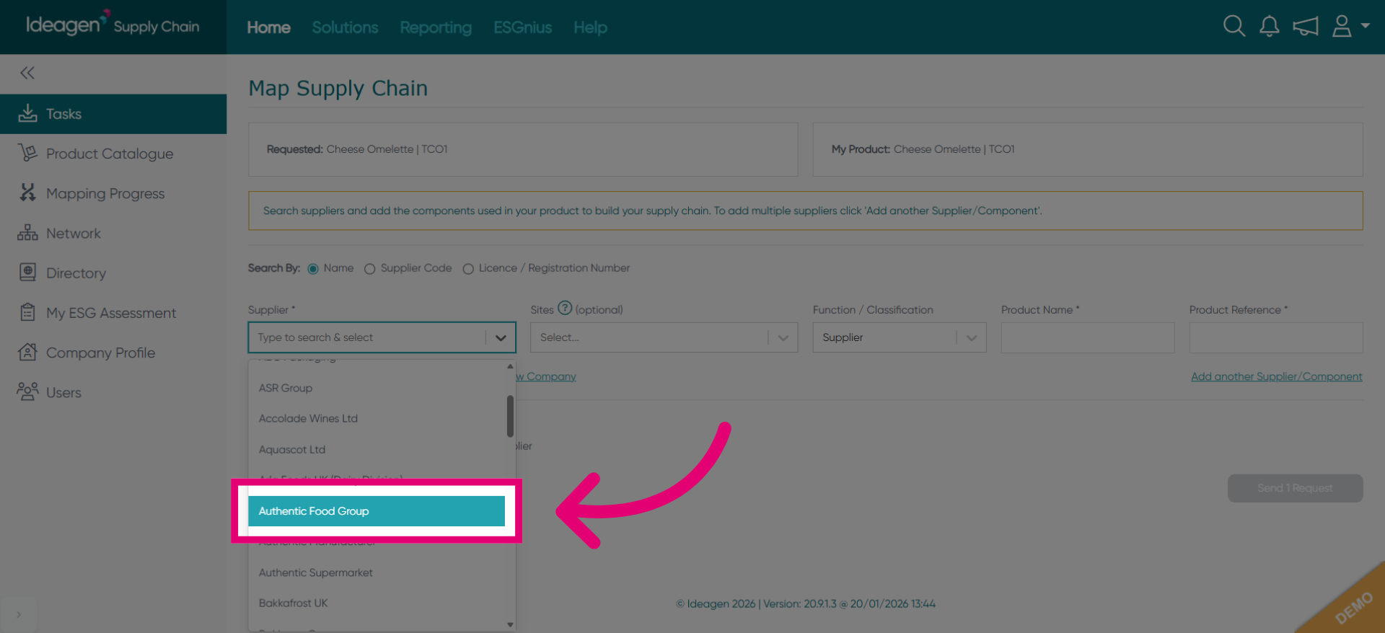Click the supplier list scroll-up arrow

coord(510,366)
